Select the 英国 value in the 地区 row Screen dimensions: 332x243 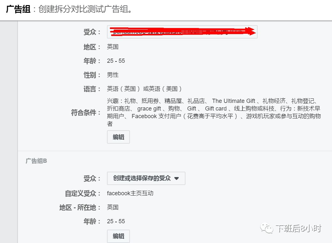tap(113, 47)
